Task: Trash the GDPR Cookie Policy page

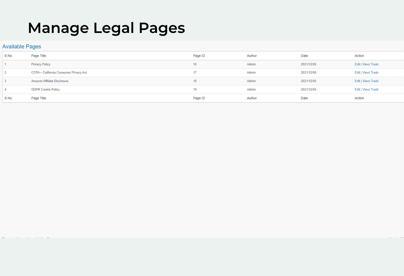Action: pyautogui.click(x=374, y=89)
